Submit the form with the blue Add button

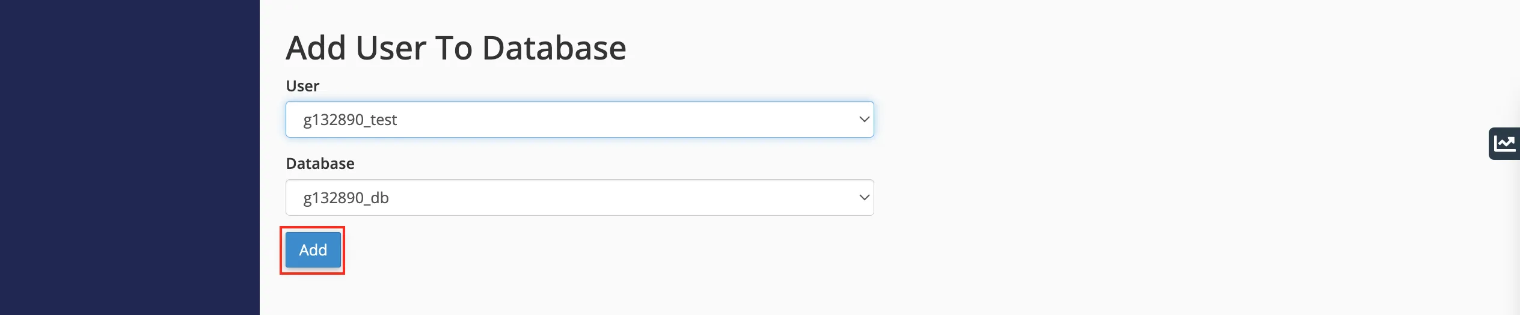(313, 249)
